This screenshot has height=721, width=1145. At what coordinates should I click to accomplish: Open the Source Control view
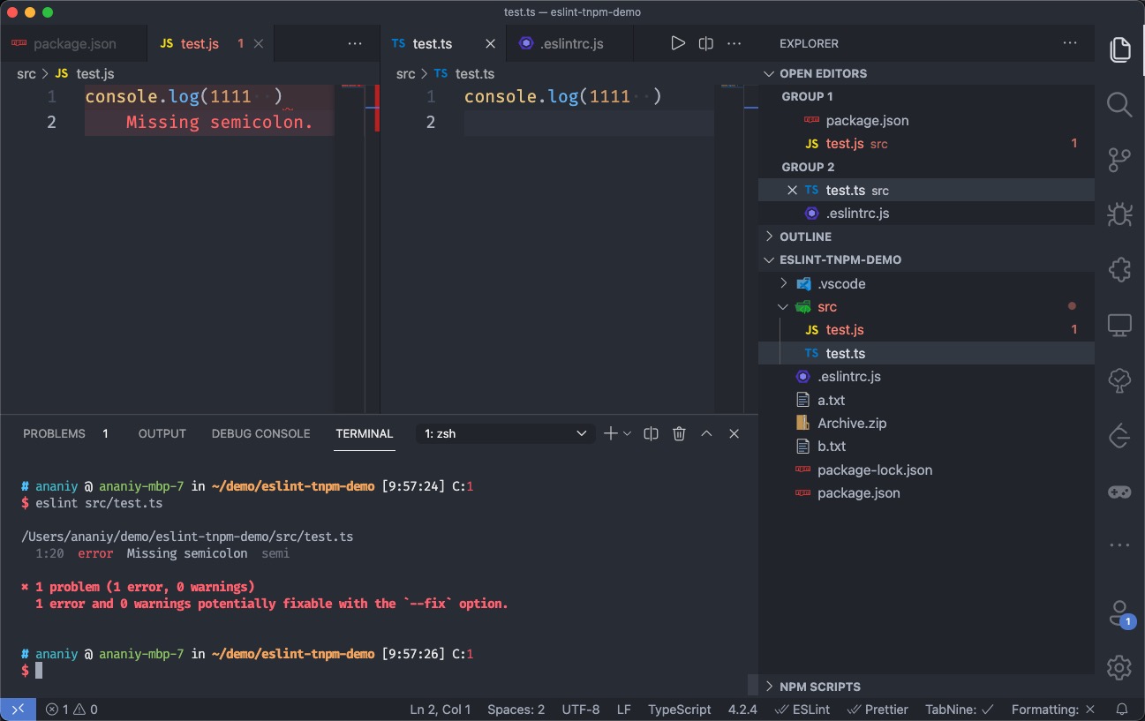1119,160
